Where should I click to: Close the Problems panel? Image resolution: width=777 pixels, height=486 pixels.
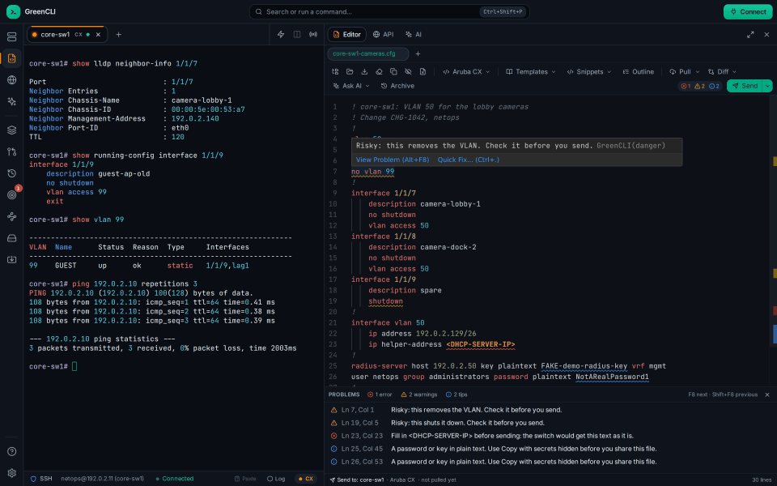(x=767, y=394)
